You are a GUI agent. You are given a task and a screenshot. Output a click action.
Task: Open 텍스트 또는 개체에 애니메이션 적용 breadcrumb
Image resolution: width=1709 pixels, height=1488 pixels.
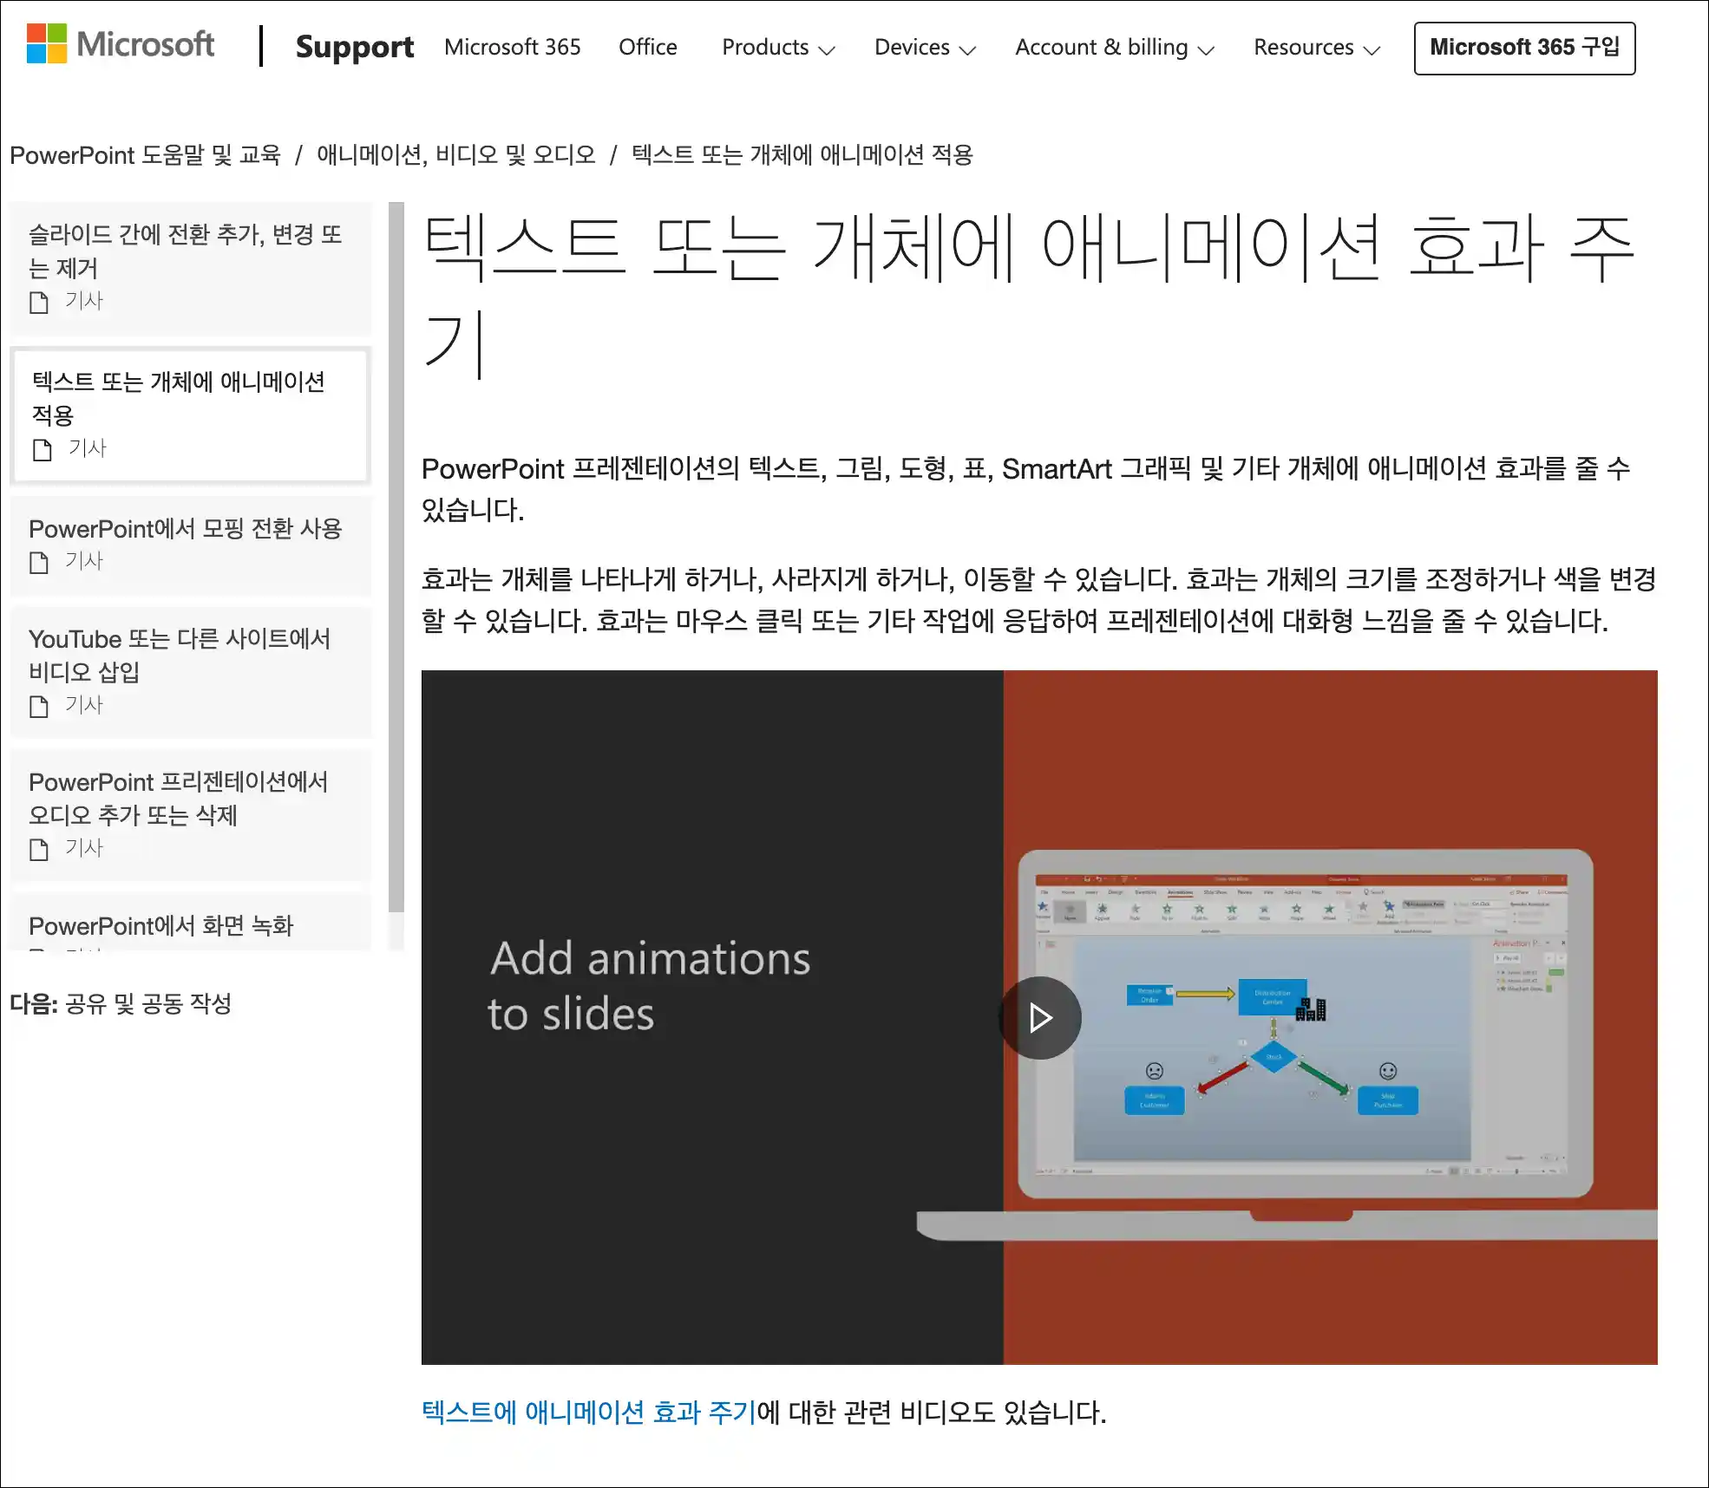pos(802,155)
